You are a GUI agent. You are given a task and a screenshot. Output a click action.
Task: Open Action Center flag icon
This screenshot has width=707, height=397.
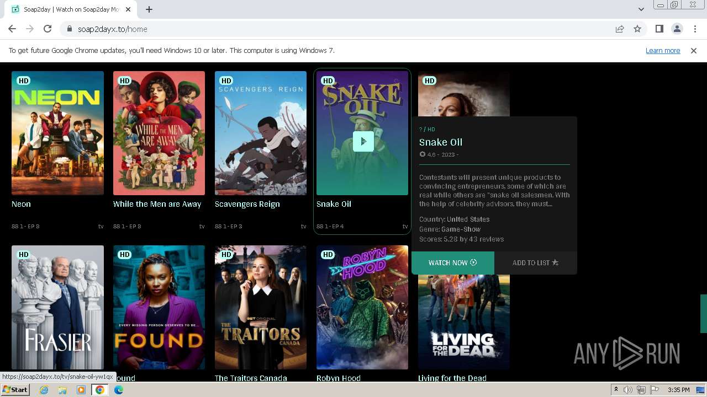click(655, 390)
